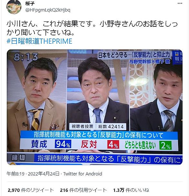
Task: Click the 2022年4月24日 date link
Action: click(44, 174)
